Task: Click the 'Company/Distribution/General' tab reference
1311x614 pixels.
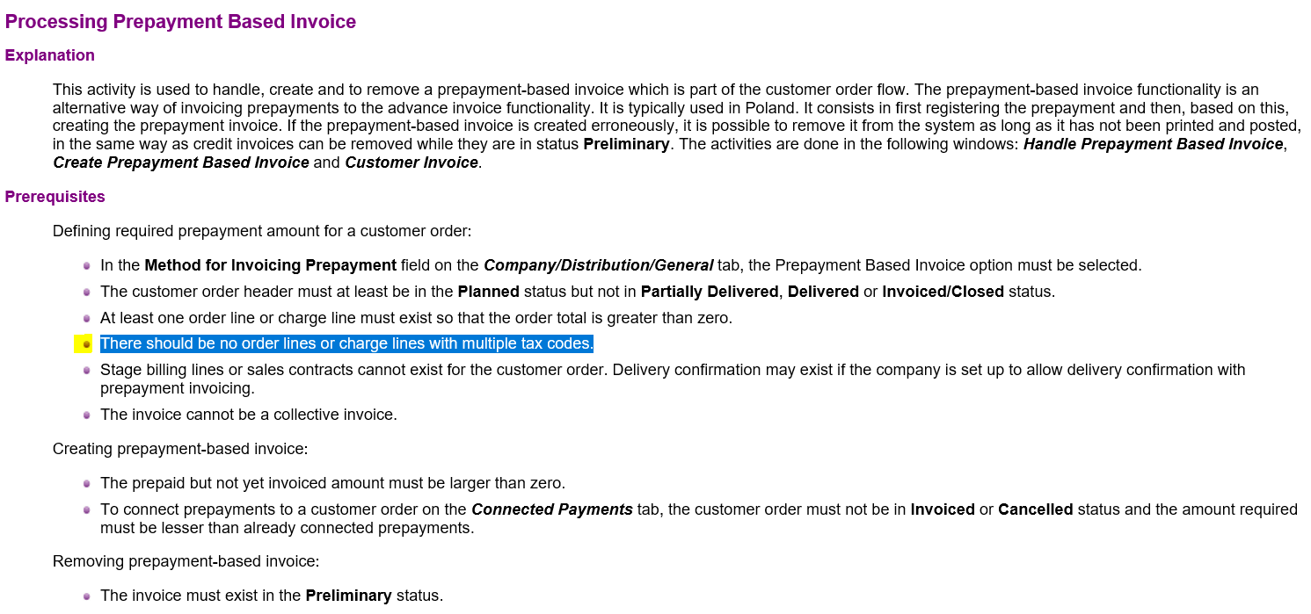Action: pos(598,265)
